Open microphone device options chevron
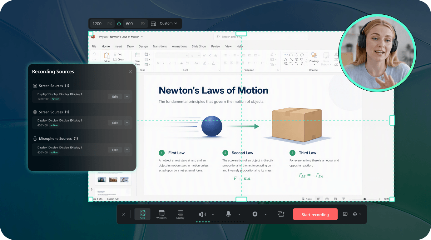 pos(239,214)
